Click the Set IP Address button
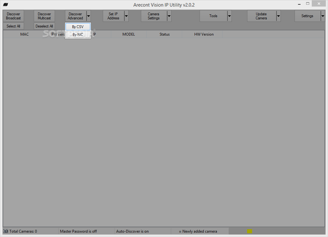The width and height of the screenshot is (328, 237). click(x=113, y=16)
